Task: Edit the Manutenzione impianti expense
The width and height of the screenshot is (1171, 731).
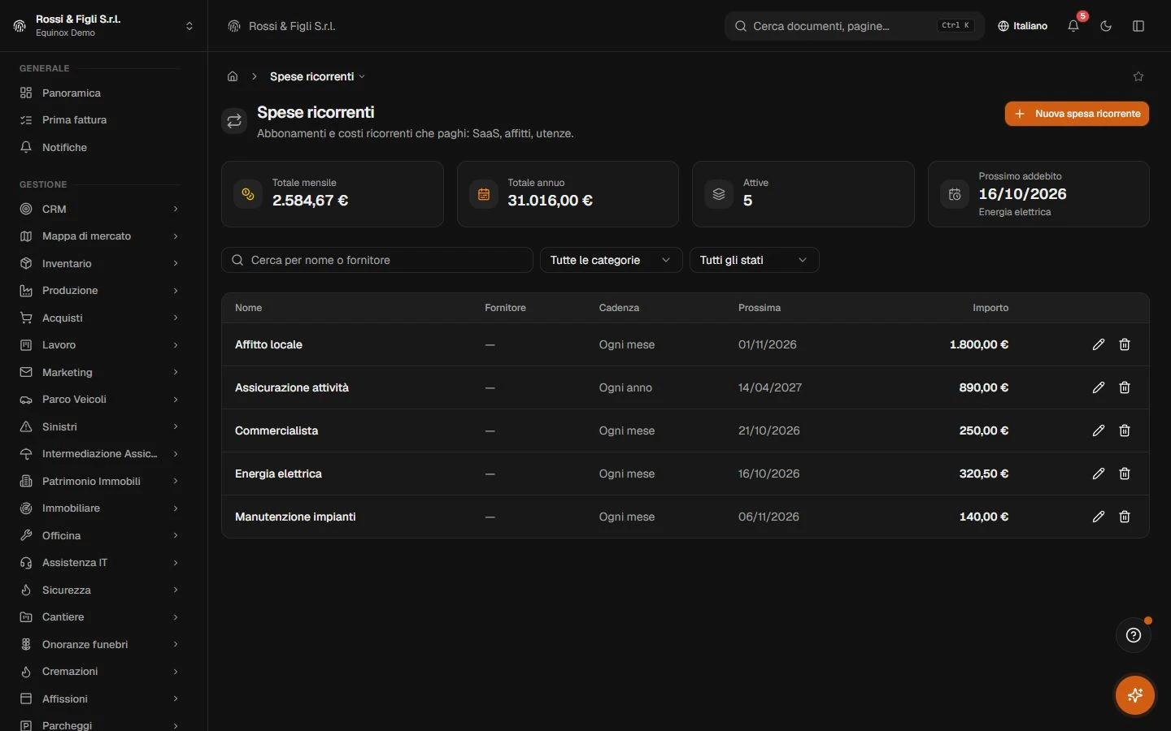Action: tap(1099, 517)
